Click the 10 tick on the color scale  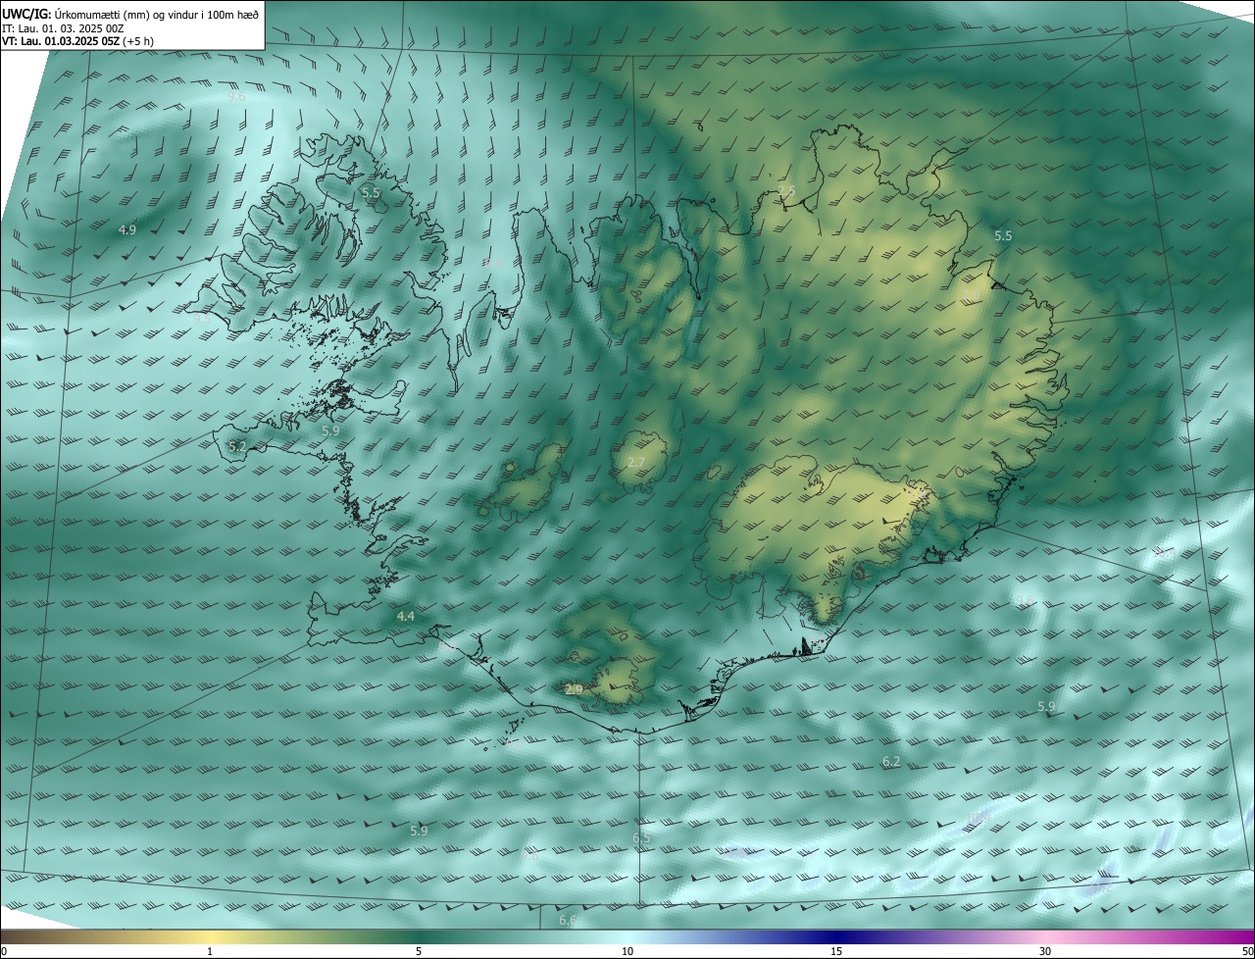point(627,951)
